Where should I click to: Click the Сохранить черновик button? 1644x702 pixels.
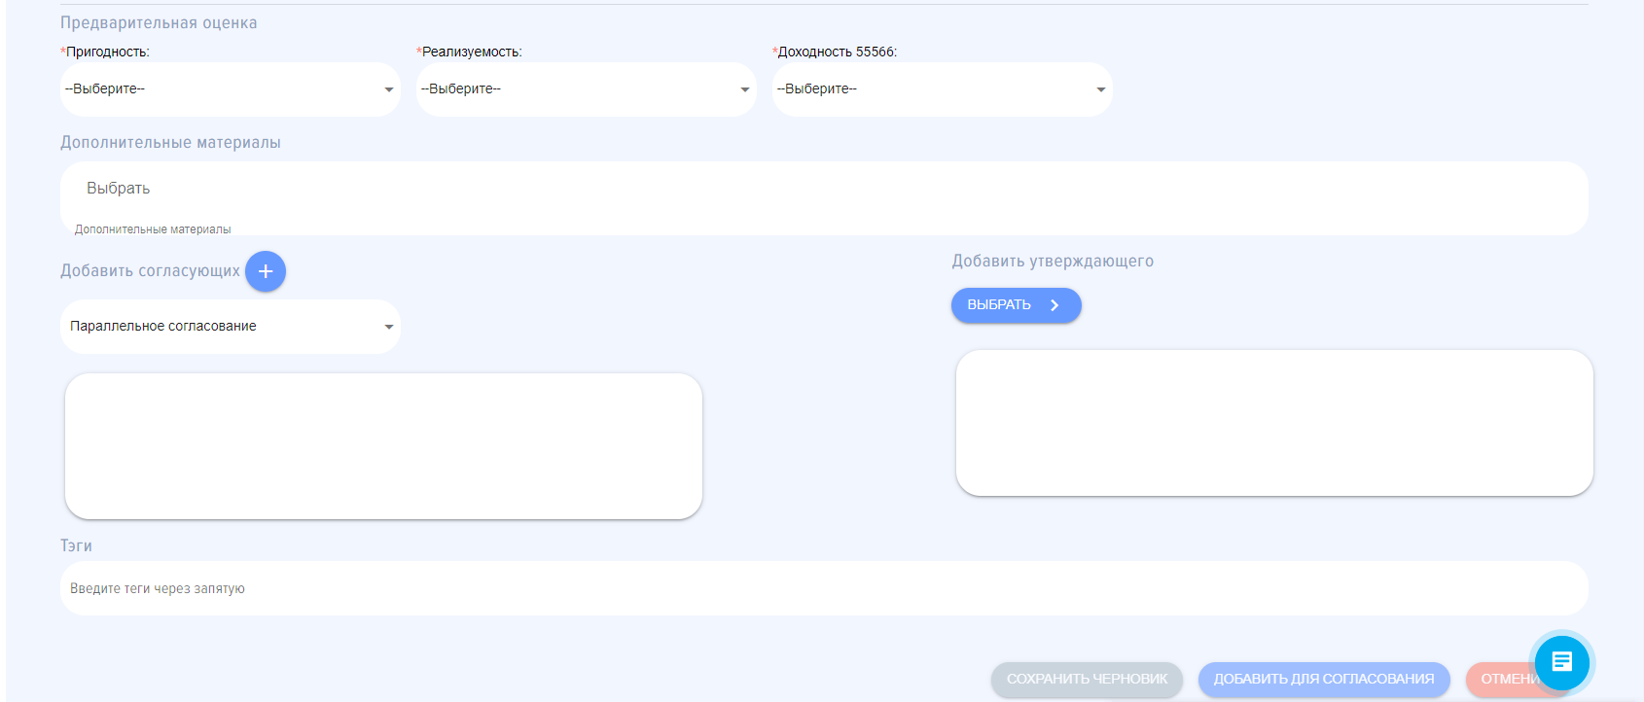[1087, 679]
